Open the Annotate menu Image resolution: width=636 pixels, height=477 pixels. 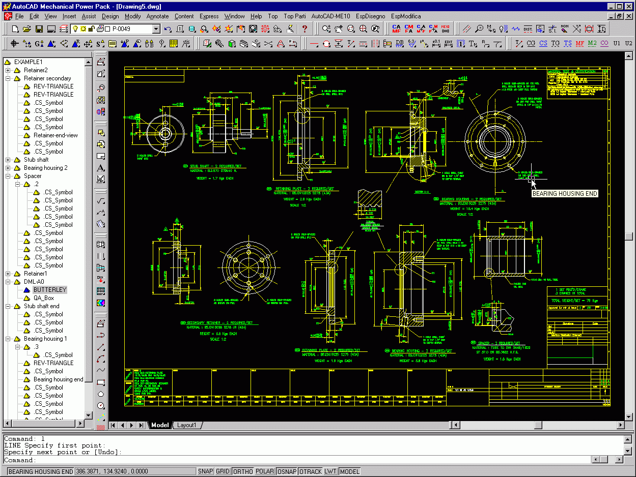[x=157, y=16]
